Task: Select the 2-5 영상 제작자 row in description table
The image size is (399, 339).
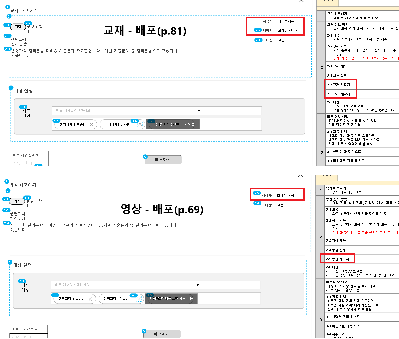Action: click(x=338, y=259)
